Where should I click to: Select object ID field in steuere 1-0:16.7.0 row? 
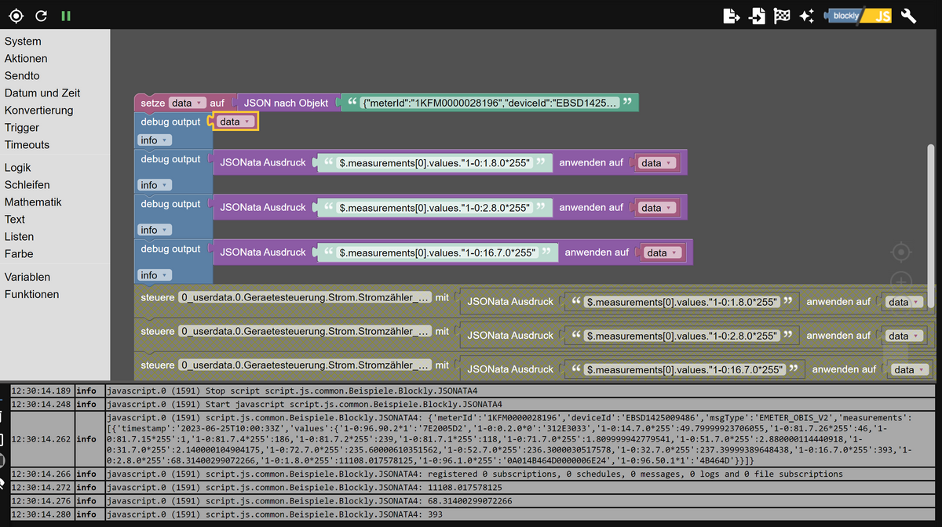coord(305,365)
